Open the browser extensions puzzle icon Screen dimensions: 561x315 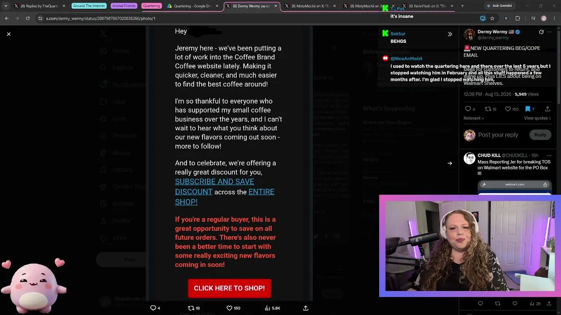(518, 18)
